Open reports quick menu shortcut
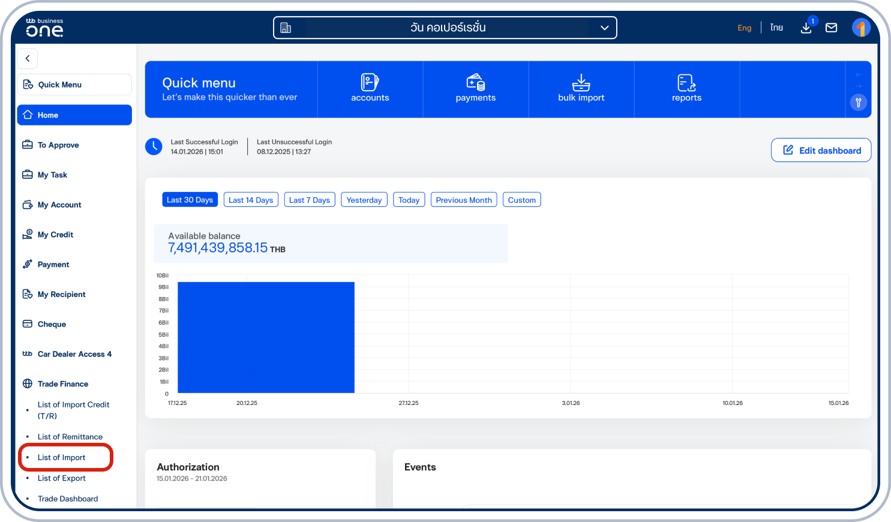 [686, 89]
